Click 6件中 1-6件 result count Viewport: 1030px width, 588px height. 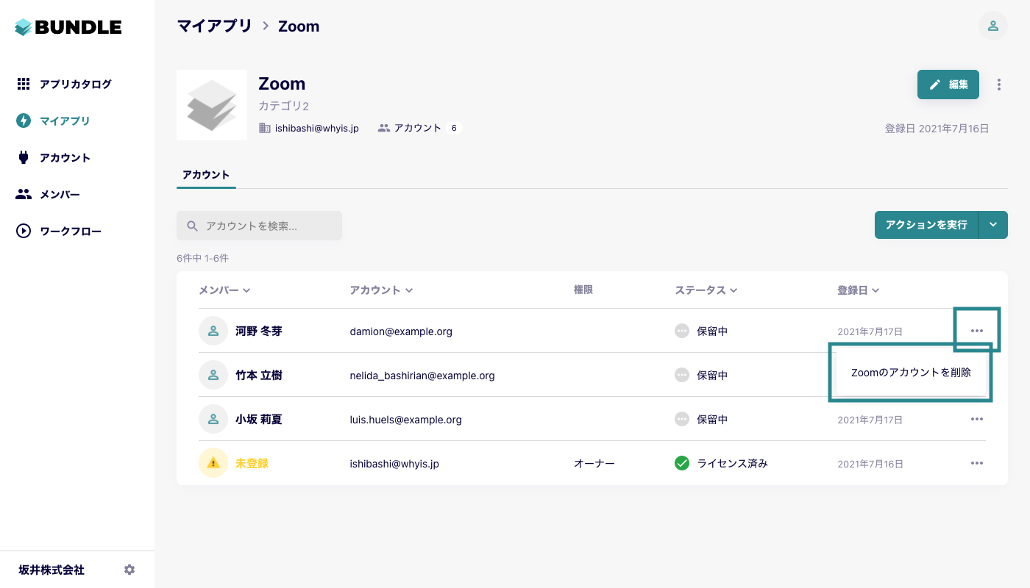click(202, 258)
